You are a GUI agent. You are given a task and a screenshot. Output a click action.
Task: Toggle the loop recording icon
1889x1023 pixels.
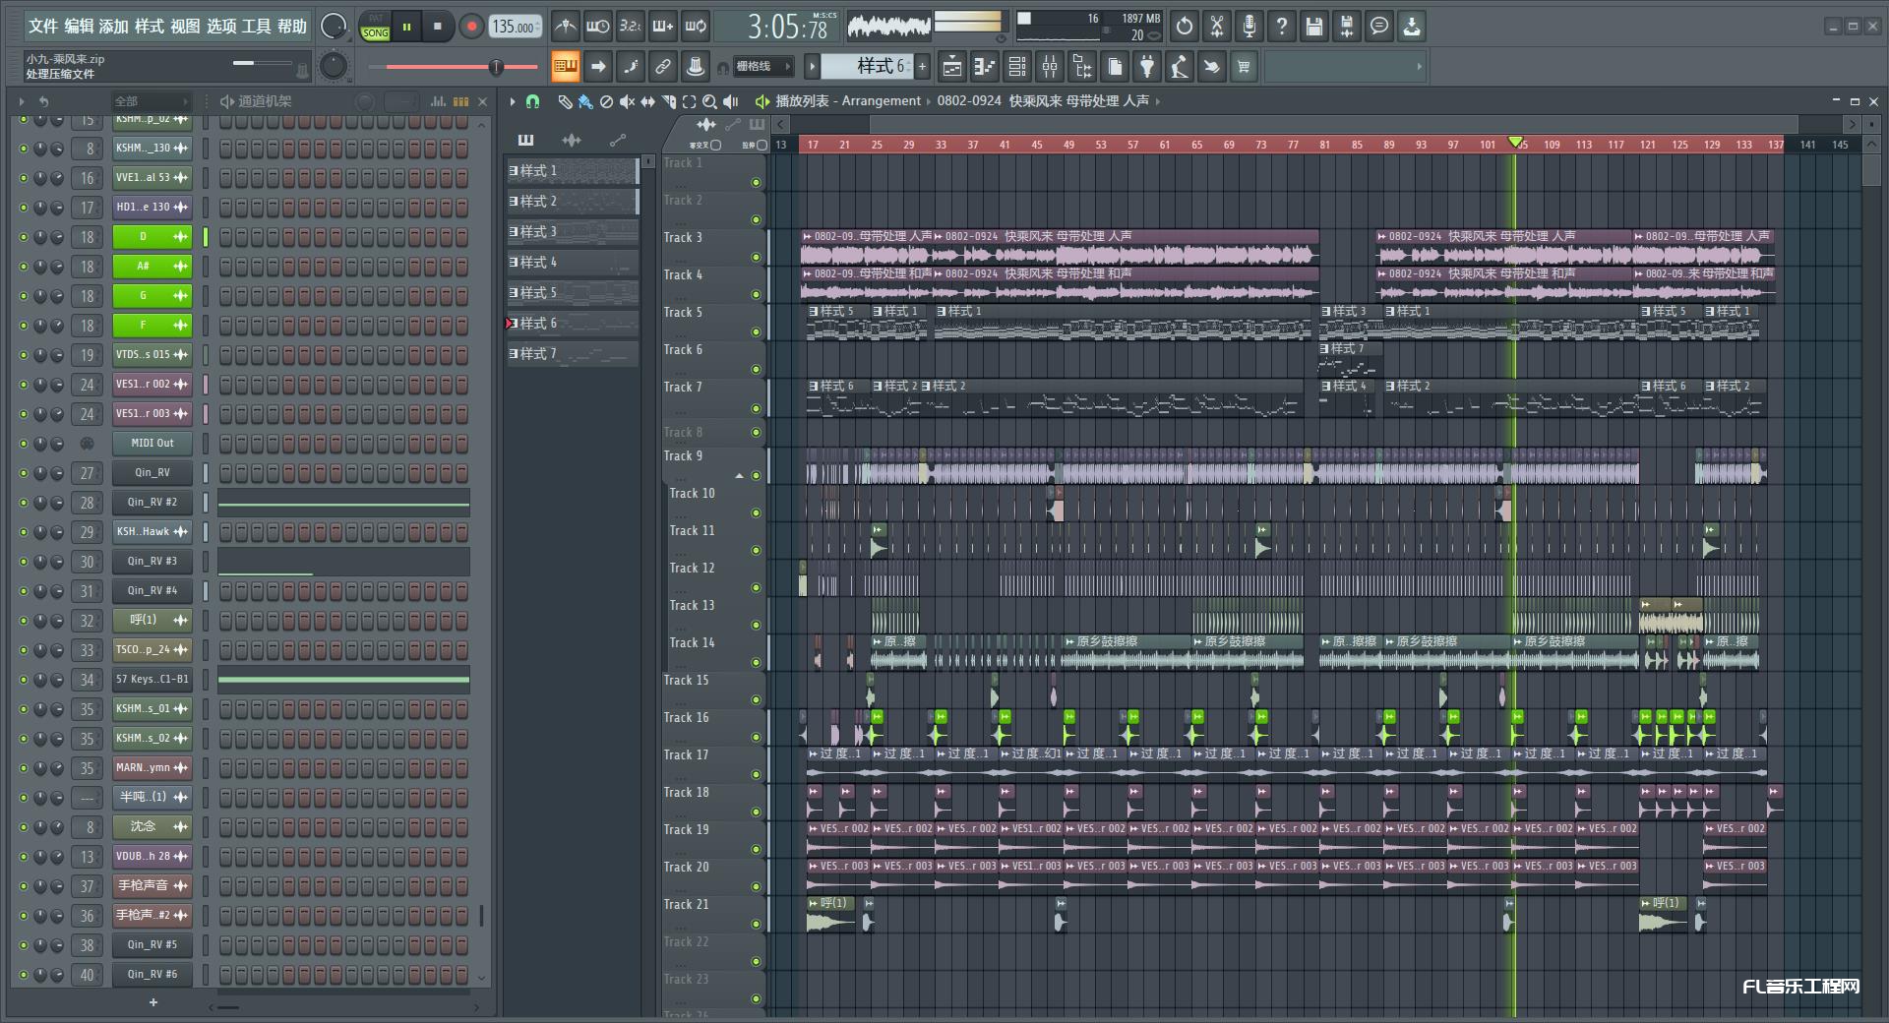tap(696, 27)
